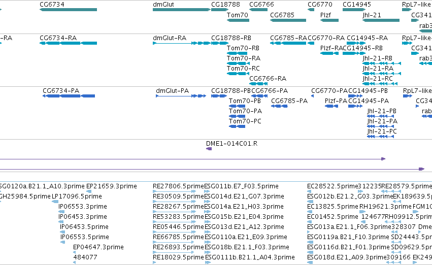The width and height of the screenshot is (432, 265).
Task: Open the IP06553.5prime EST label
Action: (x=85, y=237)
